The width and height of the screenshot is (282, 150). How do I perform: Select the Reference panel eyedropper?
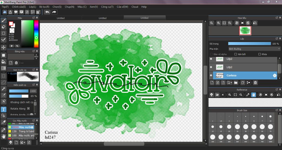pyautogui.click(x=248, y=95)
